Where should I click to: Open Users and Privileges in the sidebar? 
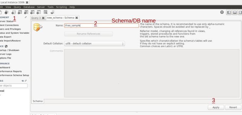point(10,29)
